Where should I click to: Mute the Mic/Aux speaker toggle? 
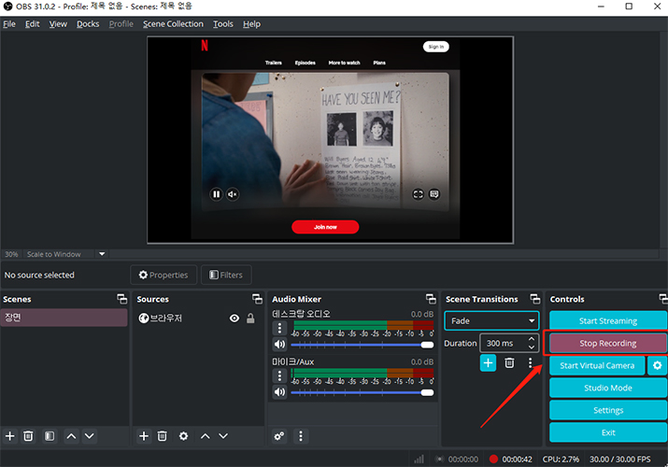(x=280, y=392)
